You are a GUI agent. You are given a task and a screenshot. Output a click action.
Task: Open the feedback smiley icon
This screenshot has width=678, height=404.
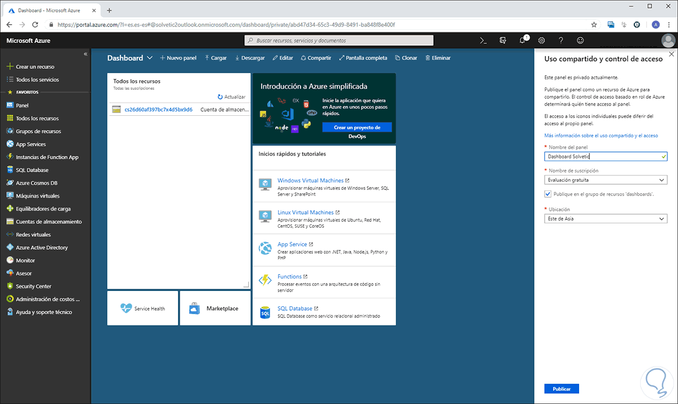tap(580, 41)
